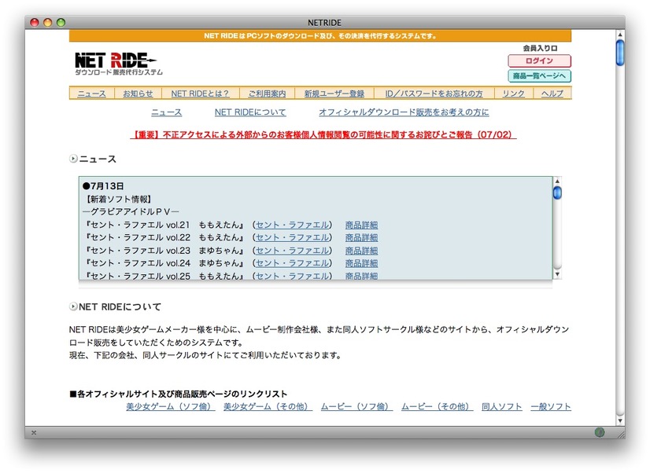
Task: Open 美少女ゲーム（その他） link
Action: (268, 407)
